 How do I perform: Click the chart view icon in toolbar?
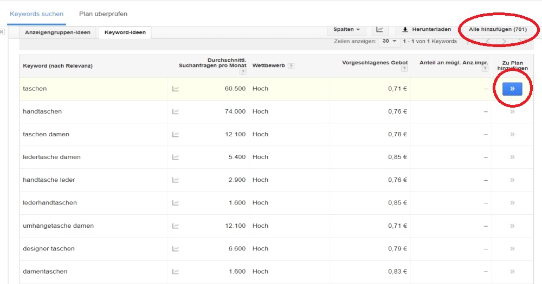[x=379, y=30]
